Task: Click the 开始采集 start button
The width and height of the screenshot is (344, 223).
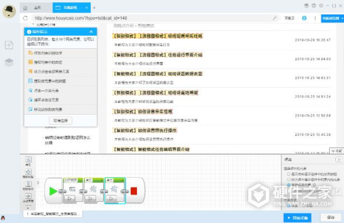Action: 297,218
